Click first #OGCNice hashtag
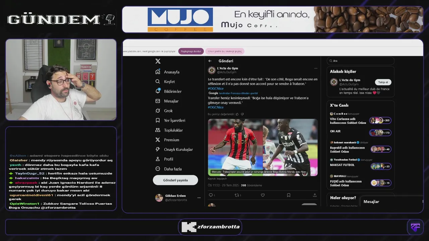This screenshot has width=429, height=241. (x=216, y=88)
